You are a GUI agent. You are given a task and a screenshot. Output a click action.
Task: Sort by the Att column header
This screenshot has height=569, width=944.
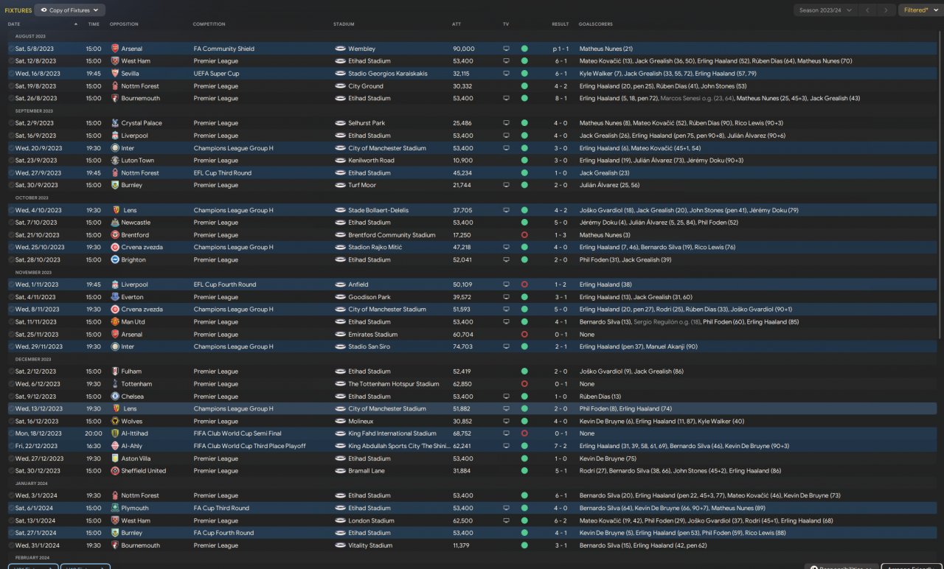tap(457, 24)
